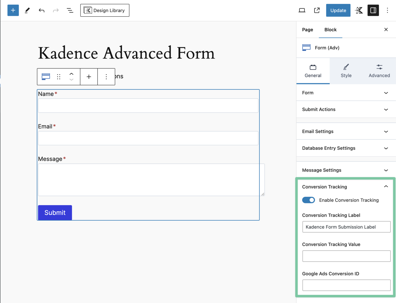
Task: View the page in a new tab
Action: point(317,10)
